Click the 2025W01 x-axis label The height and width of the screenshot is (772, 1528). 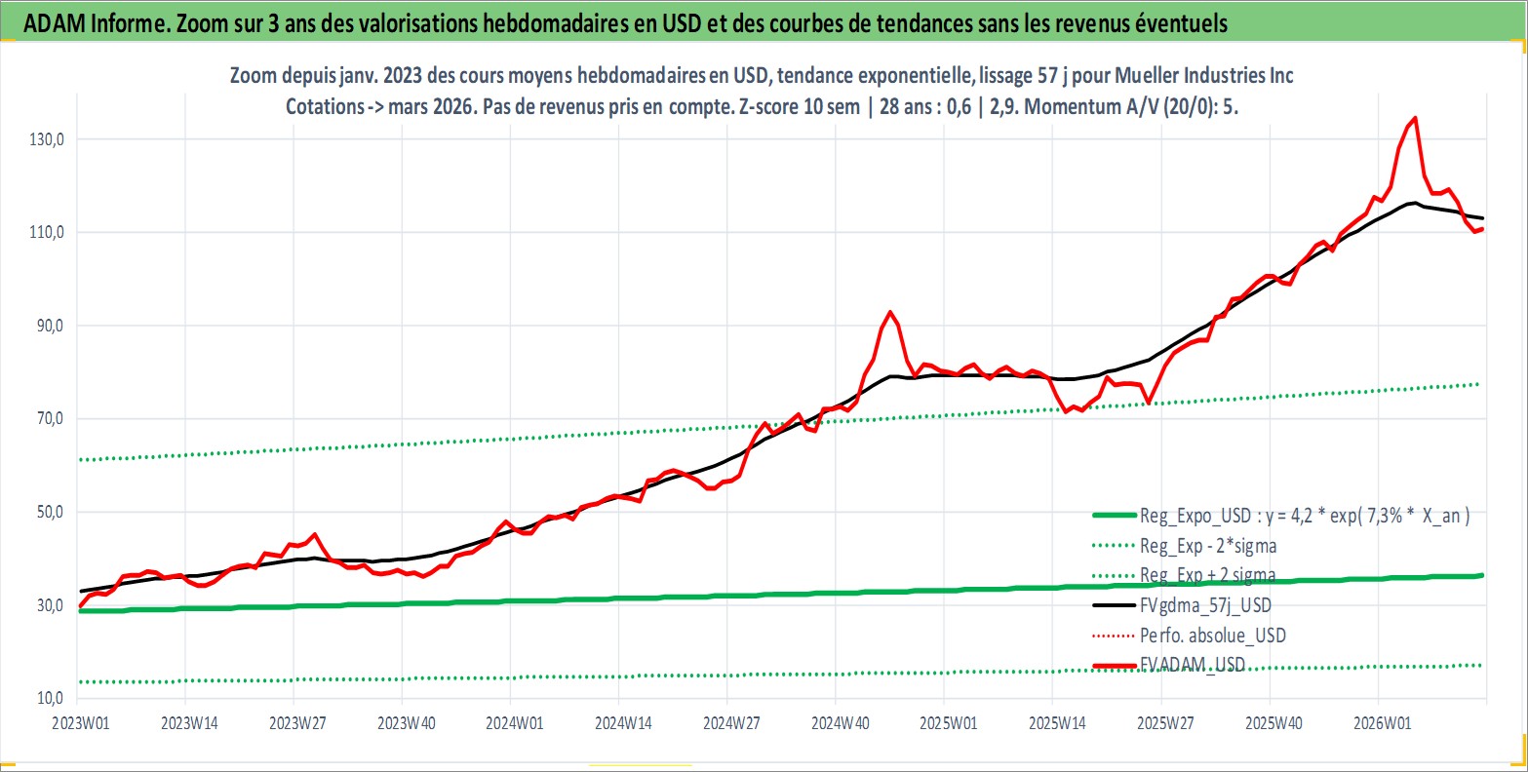948,723
